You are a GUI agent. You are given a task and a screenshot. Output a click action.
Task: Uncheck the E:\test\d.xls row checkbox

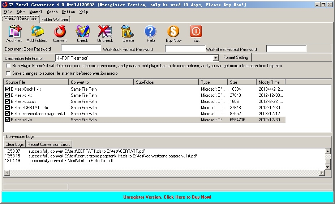[7, 120]
